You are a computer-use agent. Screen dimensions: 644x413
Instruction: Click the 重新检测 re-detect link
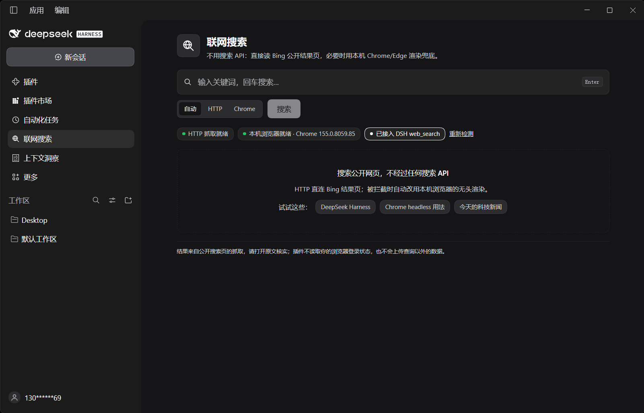pos(461,134)
